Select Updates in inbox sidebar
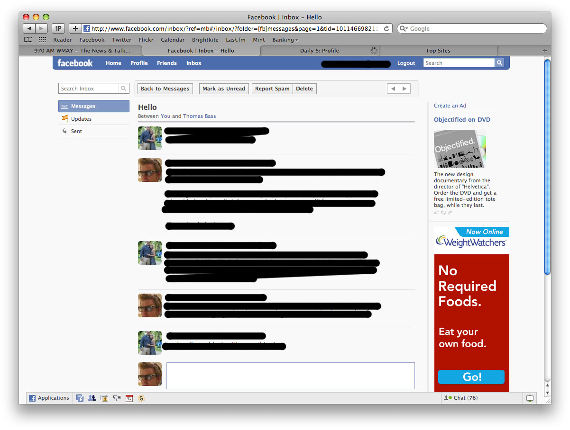The width and height of the screenshot is (570, 430). point(94,119)
